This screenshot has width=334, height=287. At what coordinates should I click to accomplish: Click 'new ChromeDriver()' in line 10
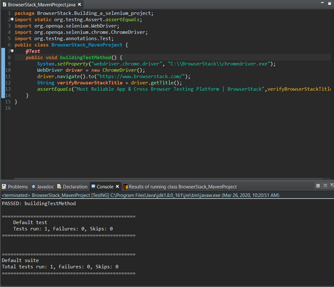pos(117,70)
